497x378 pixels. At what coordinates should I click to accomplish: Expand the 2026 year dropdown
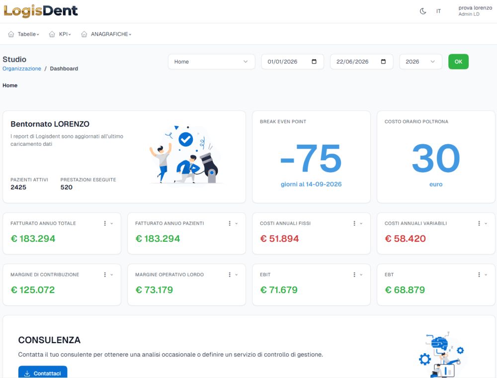[420, 62]
